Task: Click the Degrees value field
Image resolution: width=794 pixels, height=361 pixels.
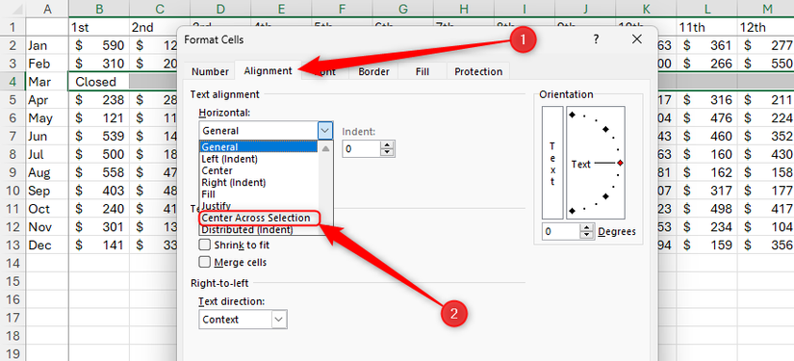Action: [561, 232]
